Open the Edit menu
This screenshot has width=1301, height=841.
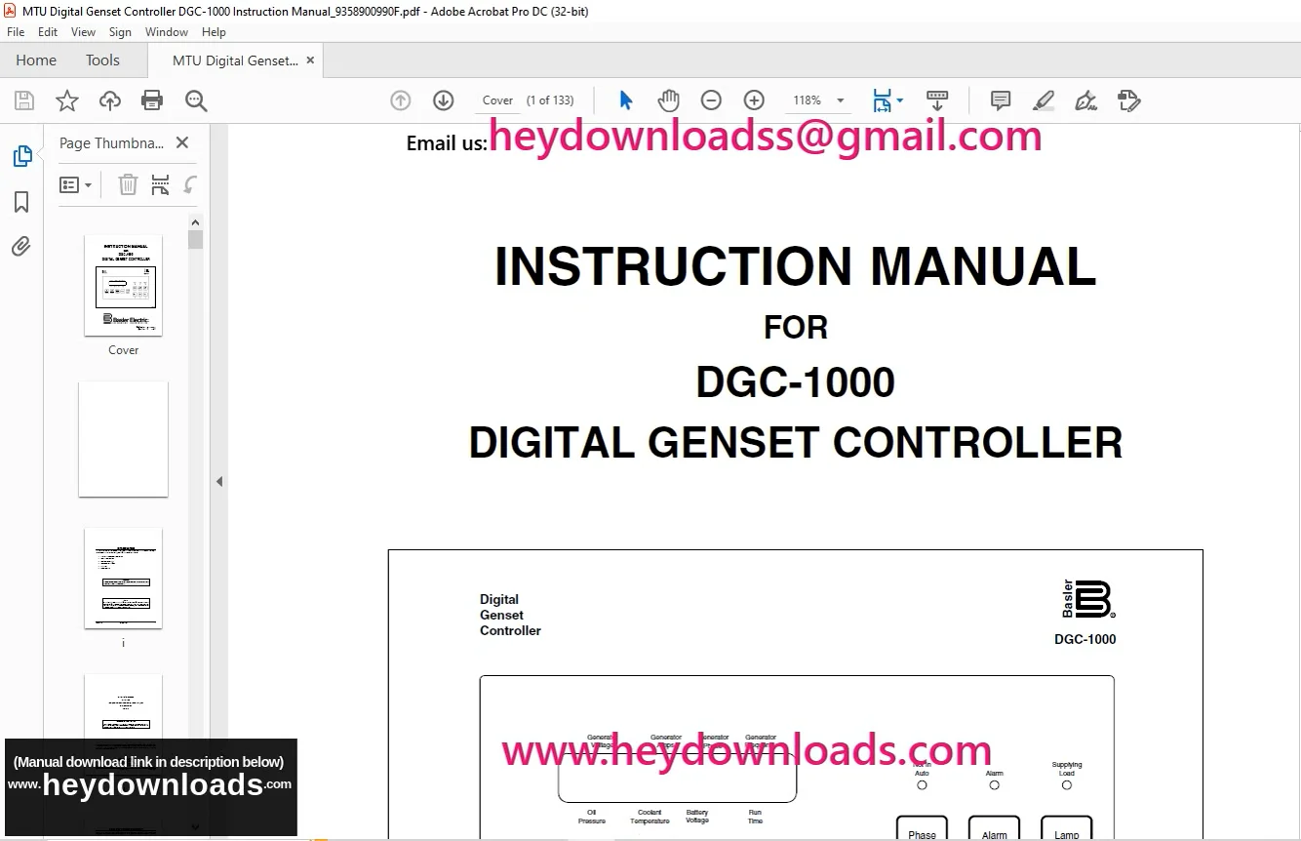pyautogui.click(x=48, y=32)
